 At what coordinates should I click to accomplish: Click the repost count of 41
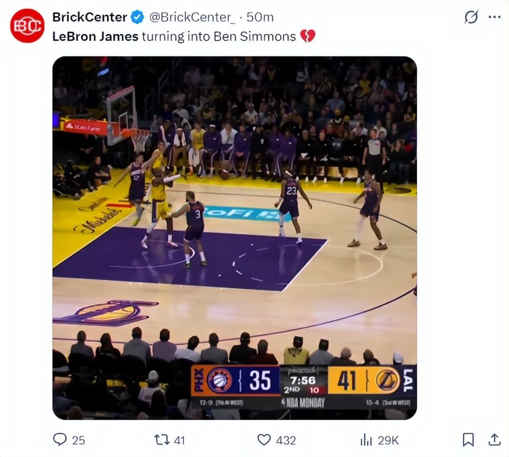pyautogui.click(x=179, y=440)
